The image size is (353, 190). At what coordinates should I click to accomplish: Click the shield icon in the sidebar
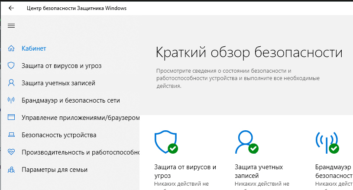click(x=11, y=65)
